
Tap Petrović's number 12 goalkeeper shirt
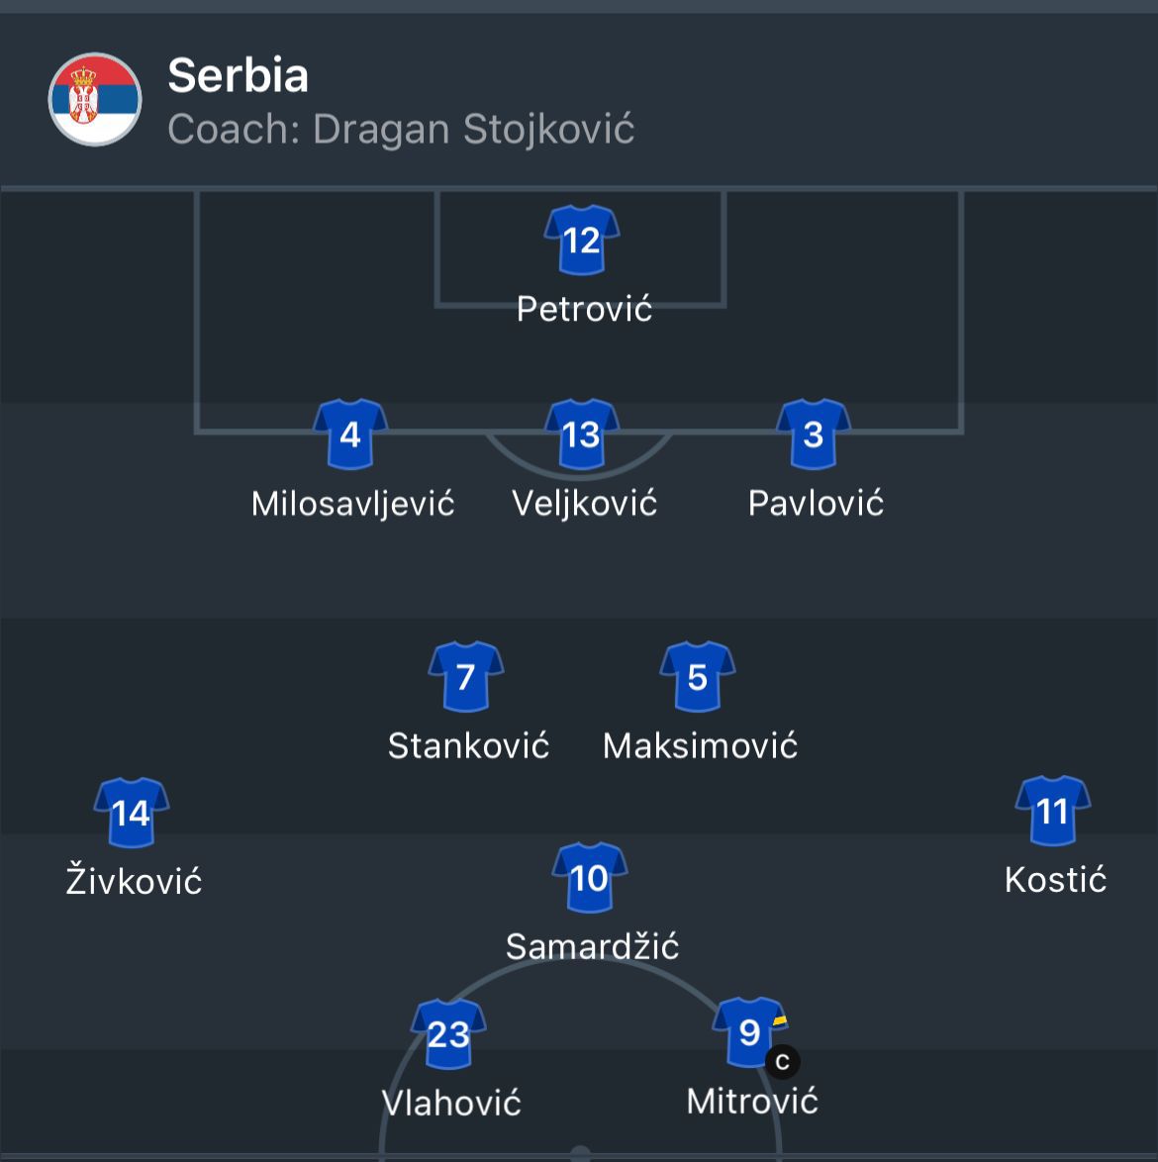(x=582, y=241)
